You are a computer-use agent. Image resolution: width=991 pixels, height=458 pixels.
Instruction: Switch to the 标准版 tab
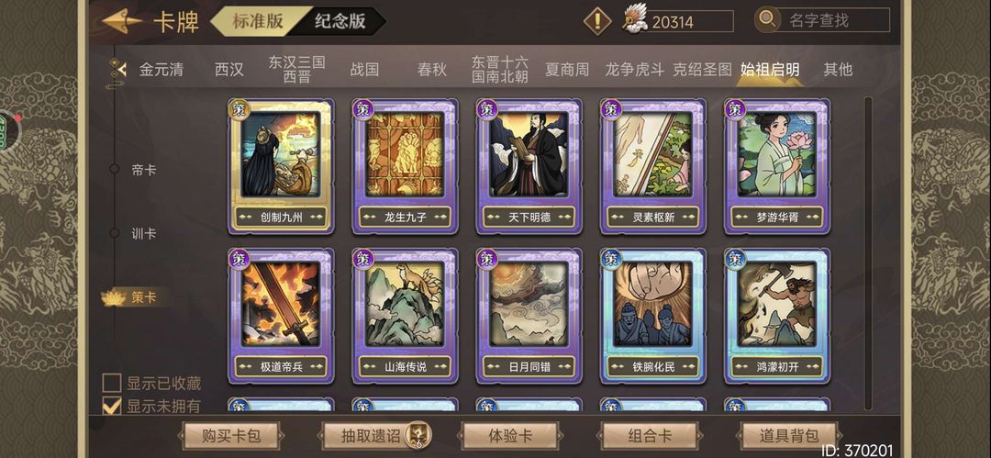tap(257, 21)
